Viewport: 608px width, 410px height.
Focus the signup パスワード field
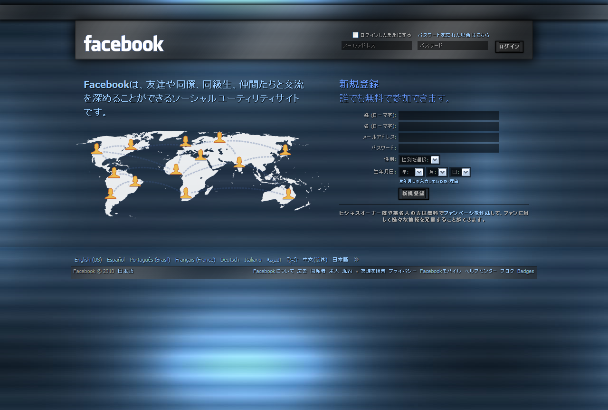tap(449, 148)
